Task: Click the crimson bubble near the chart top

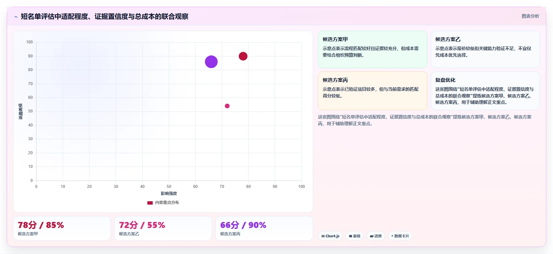Action: tap(243, 56)
